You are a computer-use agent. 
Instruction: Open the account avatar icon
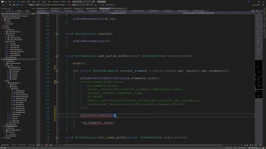tap(249, 2)
